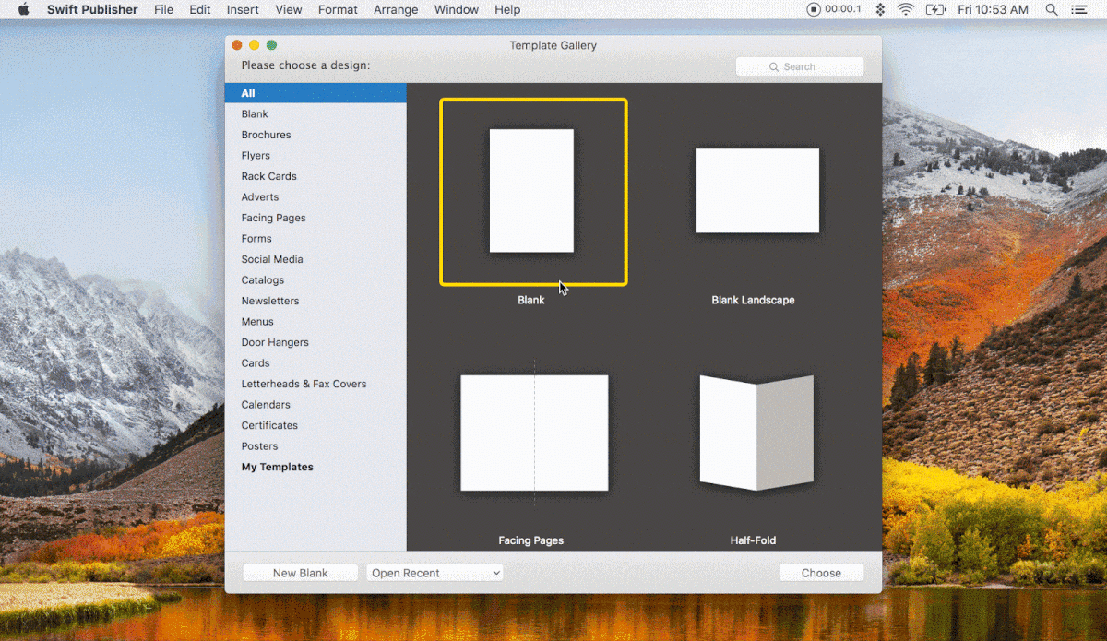Open the Window menu
Image resolution: width=1107 pixels, height=641 pixels.
point(457,9)
